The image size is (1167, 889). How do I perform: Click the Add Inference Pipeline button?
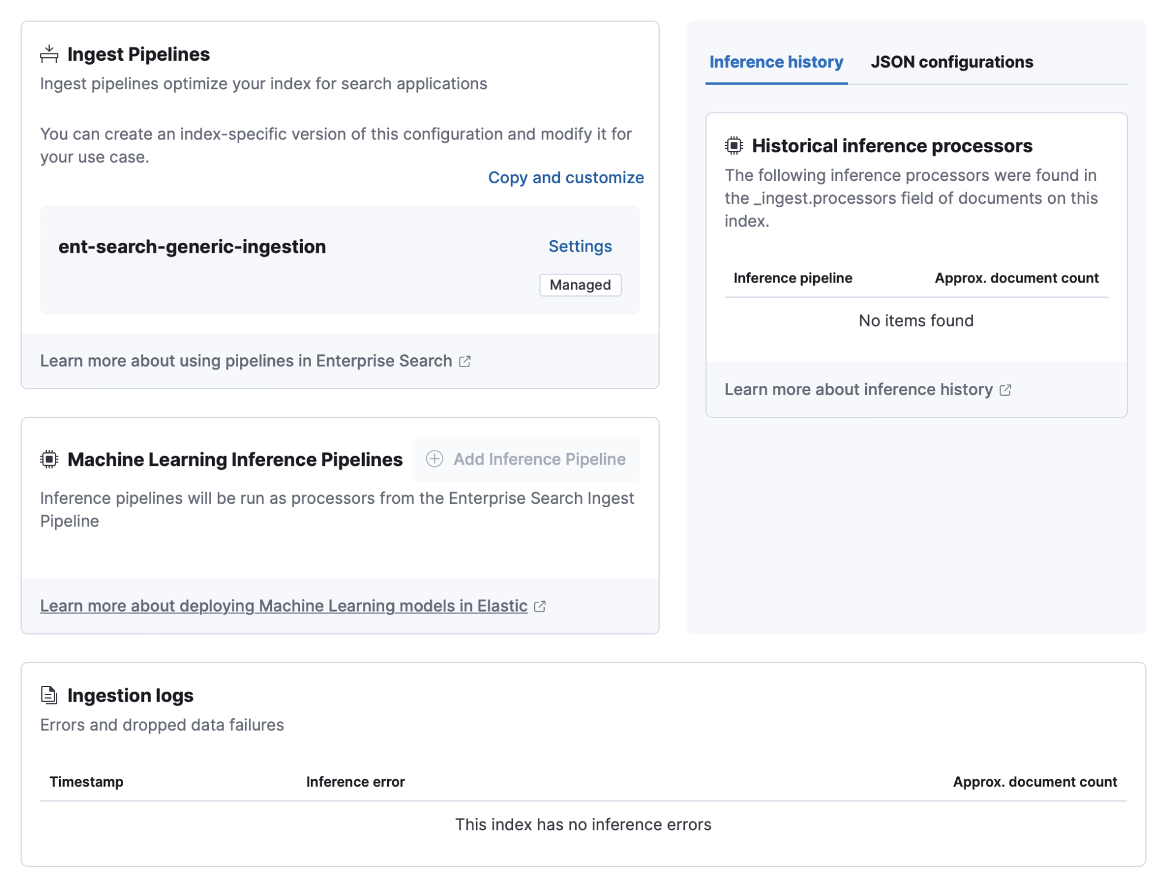click(x=526, y=459)
